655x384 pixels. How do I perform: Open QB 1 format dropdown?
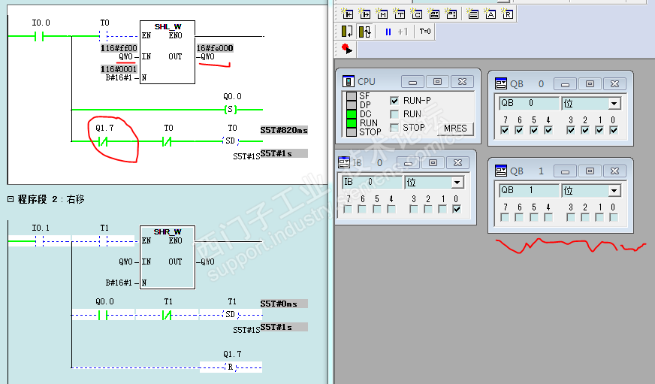tap(614, 191)
